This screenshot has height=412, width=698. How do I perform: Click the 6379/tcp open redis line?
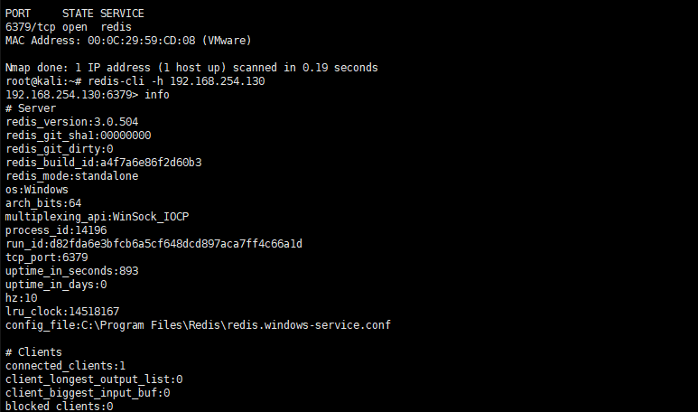click(69, 27)
